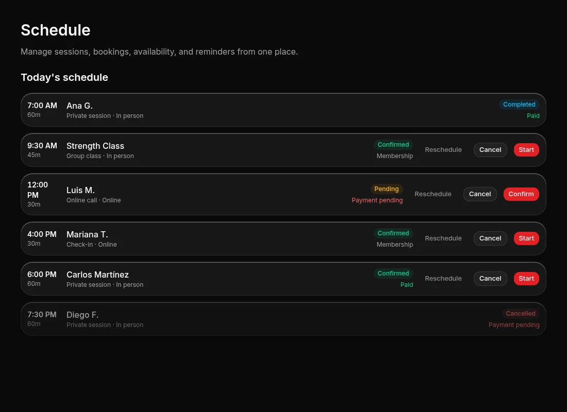Screen dimensions: 567x412
Task: Start Mariana T. 4:00 PM session
Action: pos(526,238)
